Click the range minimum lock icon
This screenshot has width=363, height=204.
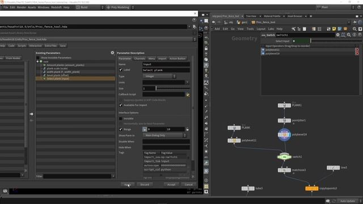coord(145,129)
